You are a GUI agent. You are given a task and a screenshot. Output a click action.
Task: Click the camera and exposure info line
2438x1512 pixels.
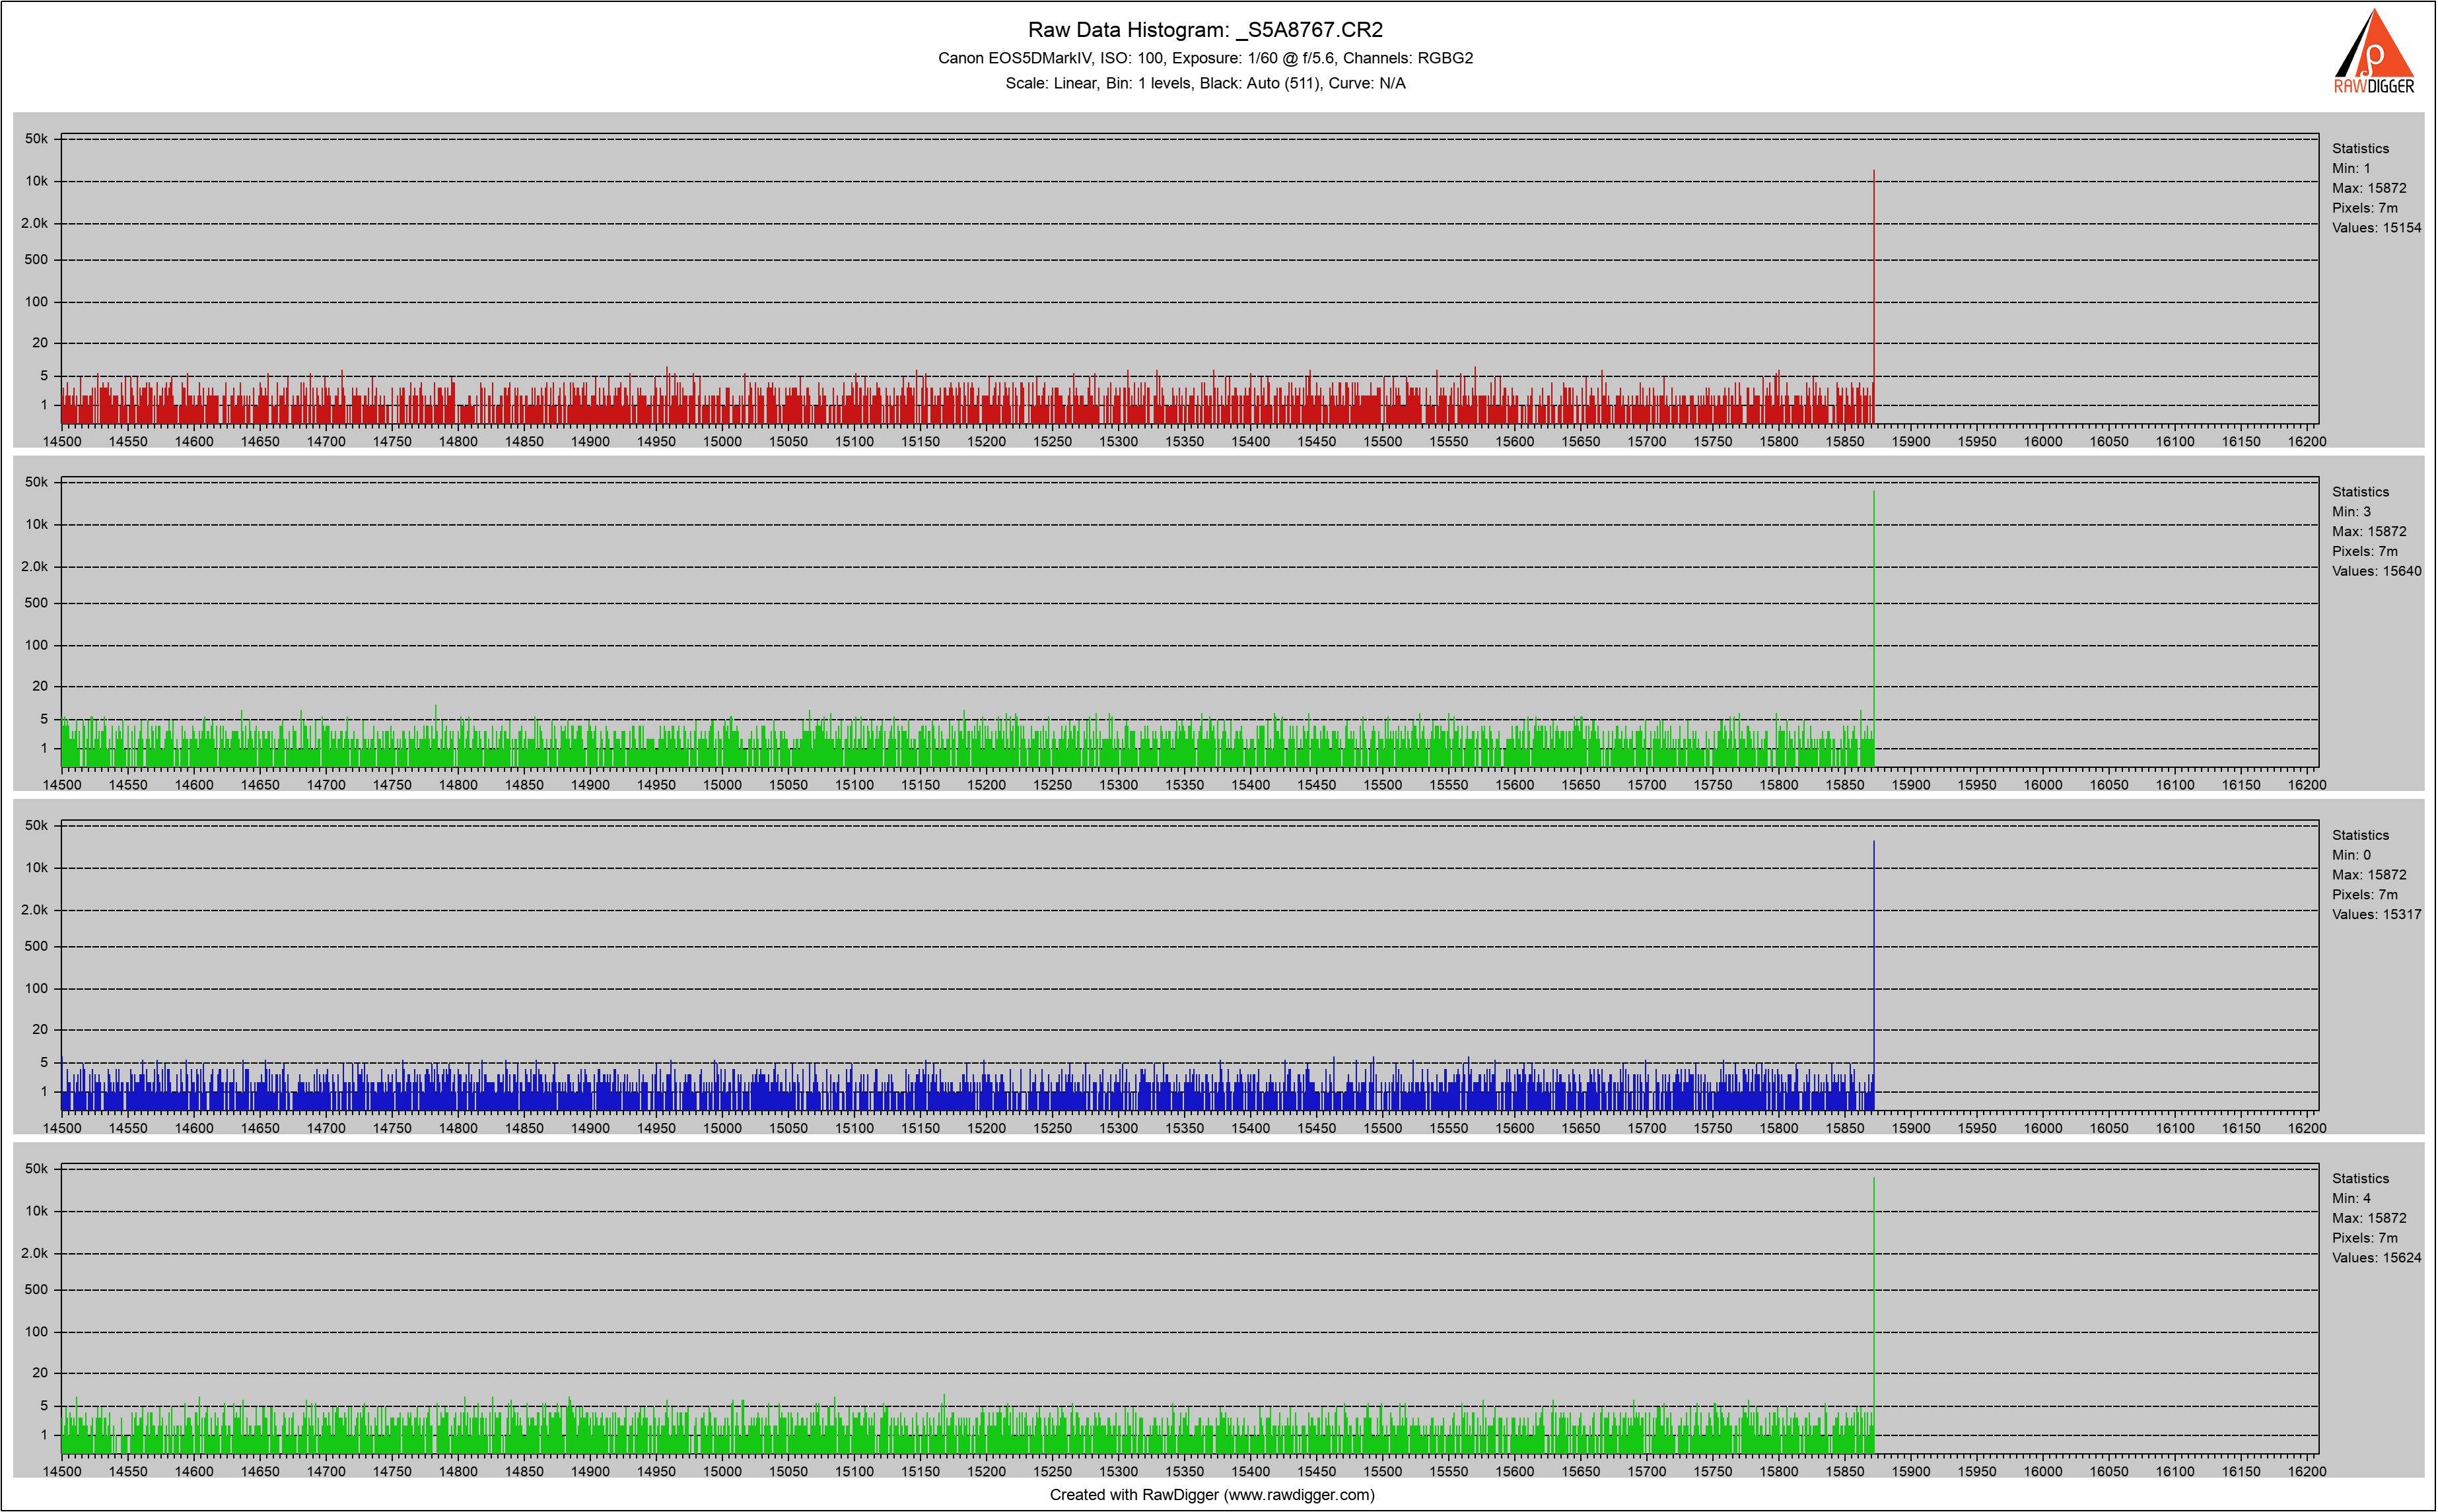(x=1205, y=58)
